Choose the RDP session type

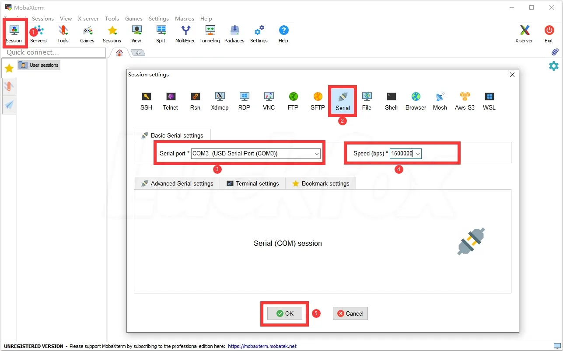[x=244, y=101]
